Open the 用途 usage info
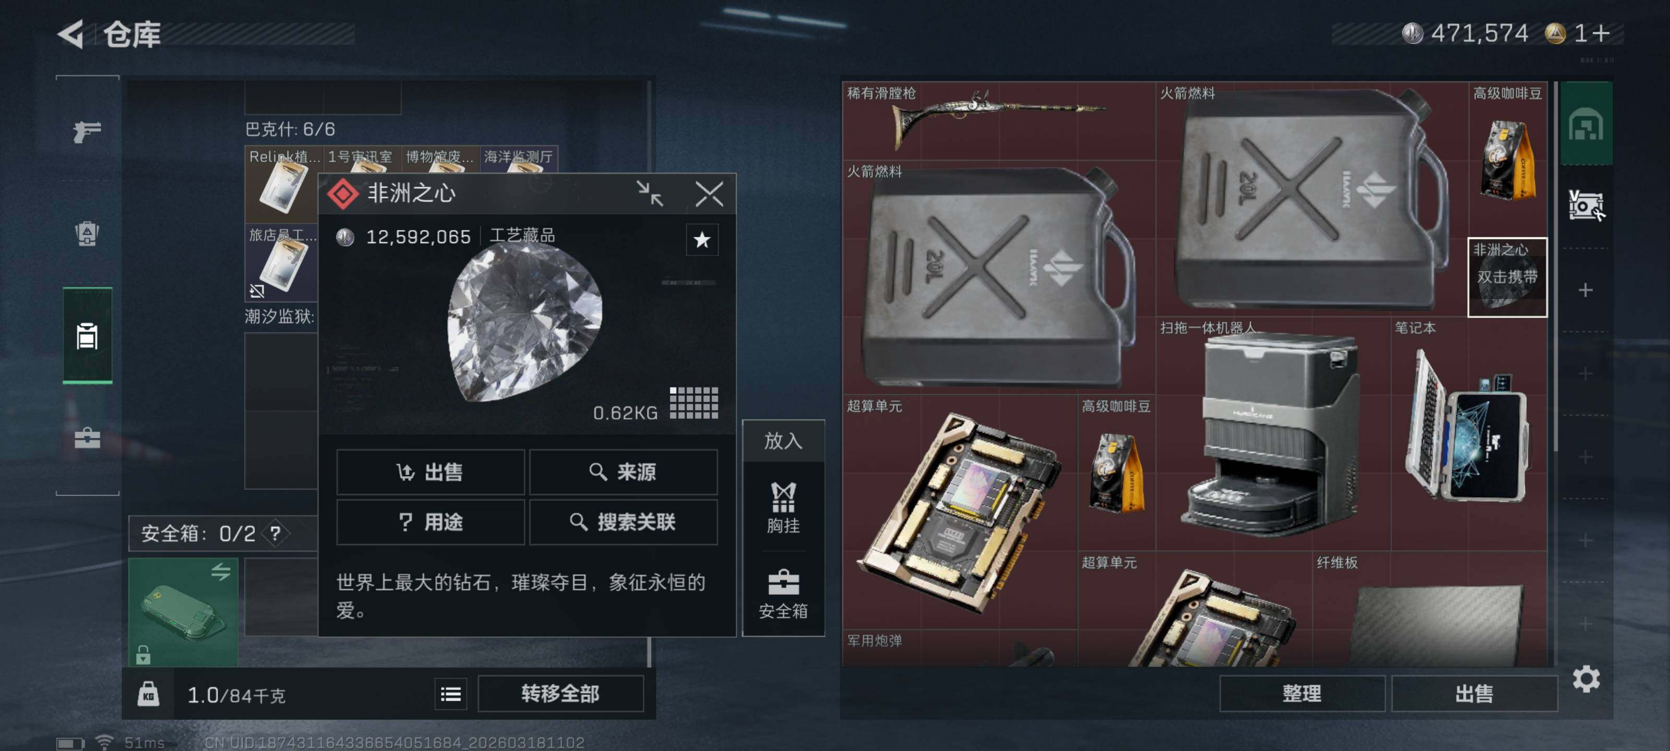The height and width of the screenshot is (751, 1670). coord(431,522)
